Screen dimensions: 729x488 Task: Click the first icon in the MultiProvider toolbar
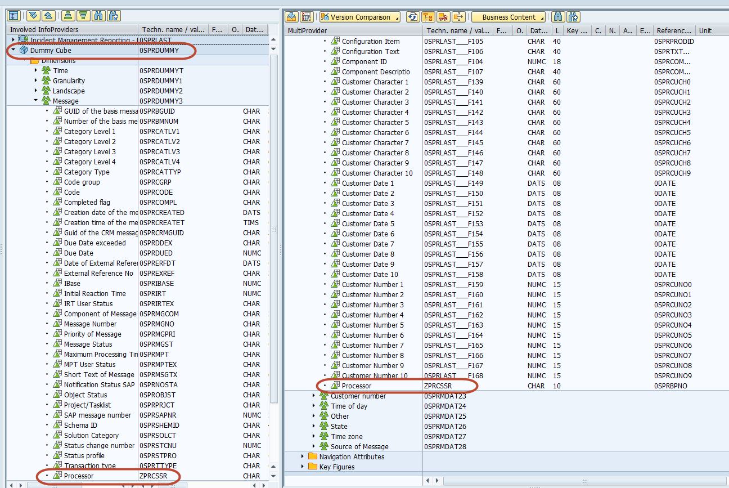[x=291, y=17]
